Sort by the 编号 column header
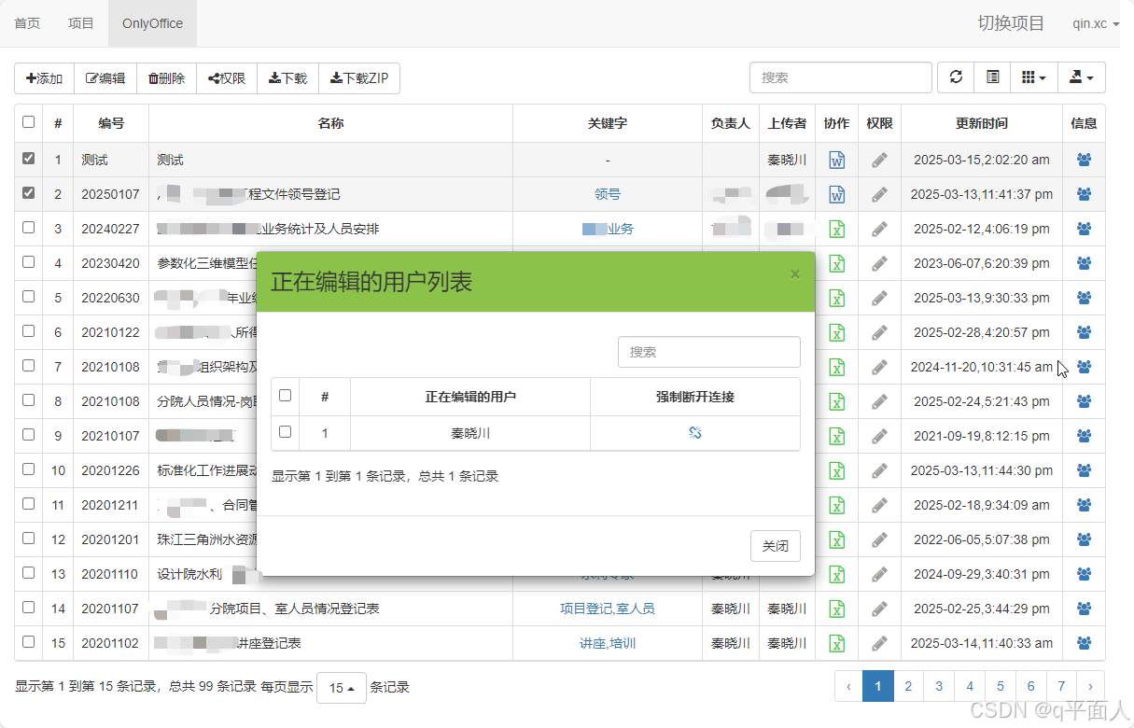 [111, 122]
